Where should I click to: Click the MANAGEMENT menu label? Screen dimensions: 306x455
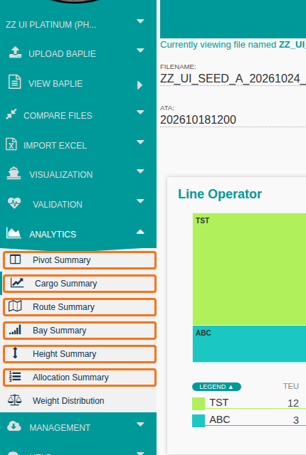60,428
